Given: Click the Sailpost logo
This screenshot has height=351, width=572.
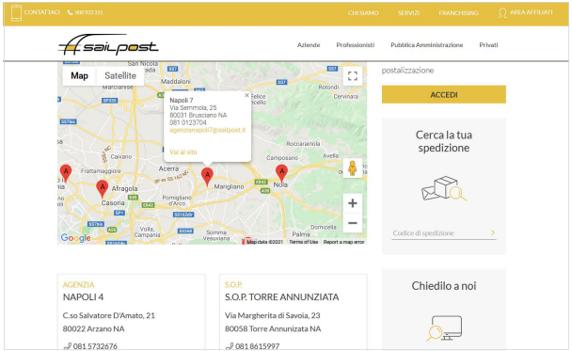Looking at the screenshot, I should pos(108,45).
